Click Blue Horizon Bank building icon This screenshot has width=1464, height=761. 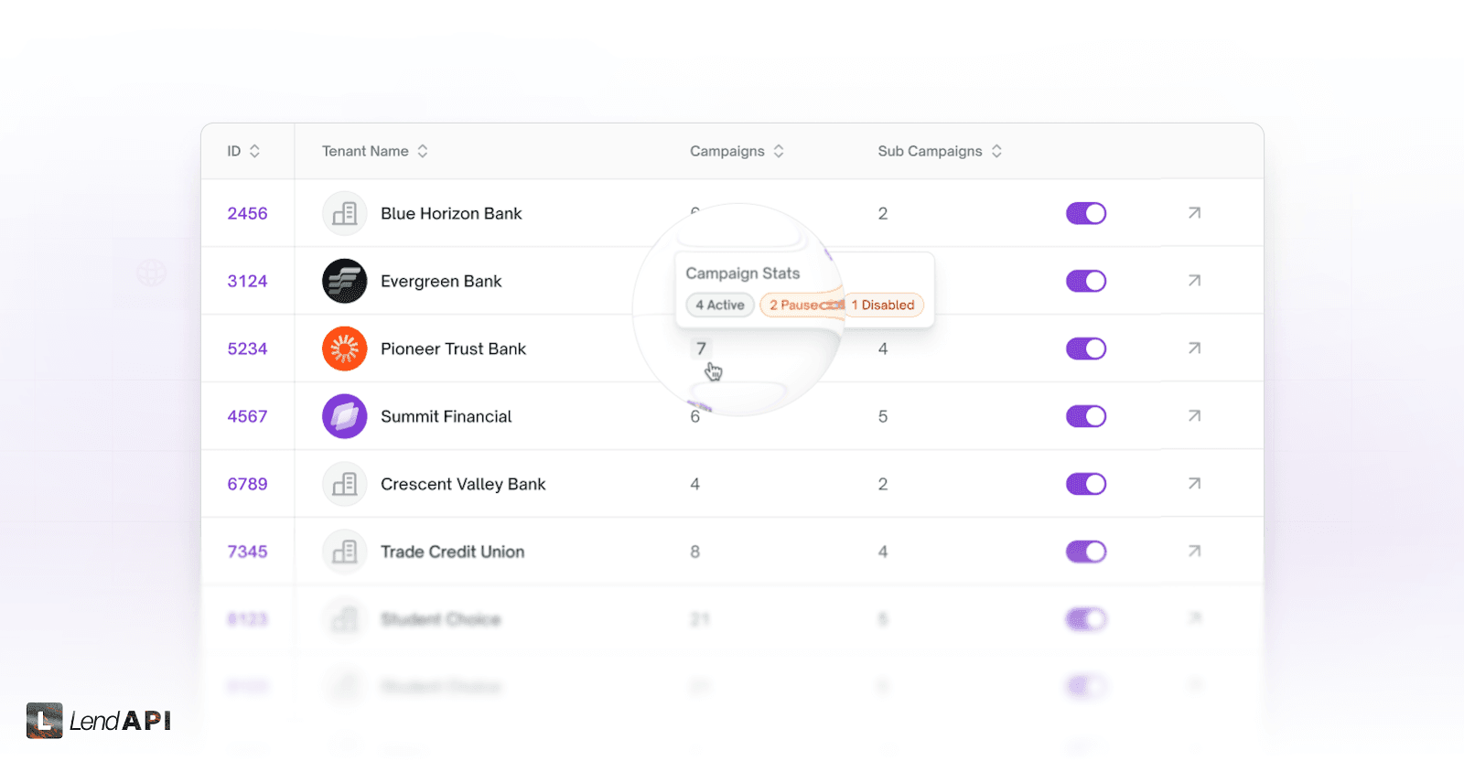pos(345,213)
